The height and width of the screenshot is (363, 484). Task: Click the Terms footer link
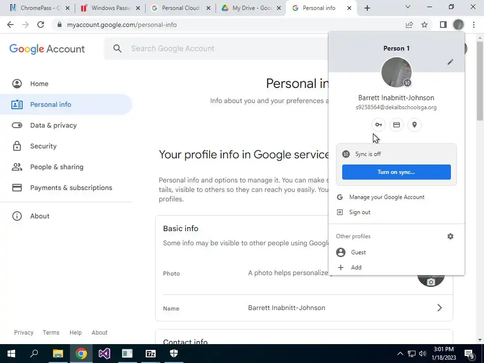point(51,332)
